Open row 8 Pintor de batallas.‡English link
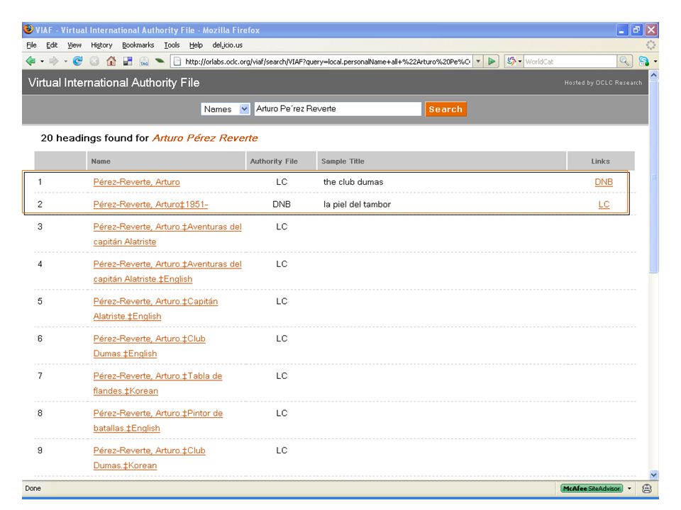The width and height of the screenshot is (681, 510). point(158,421)
